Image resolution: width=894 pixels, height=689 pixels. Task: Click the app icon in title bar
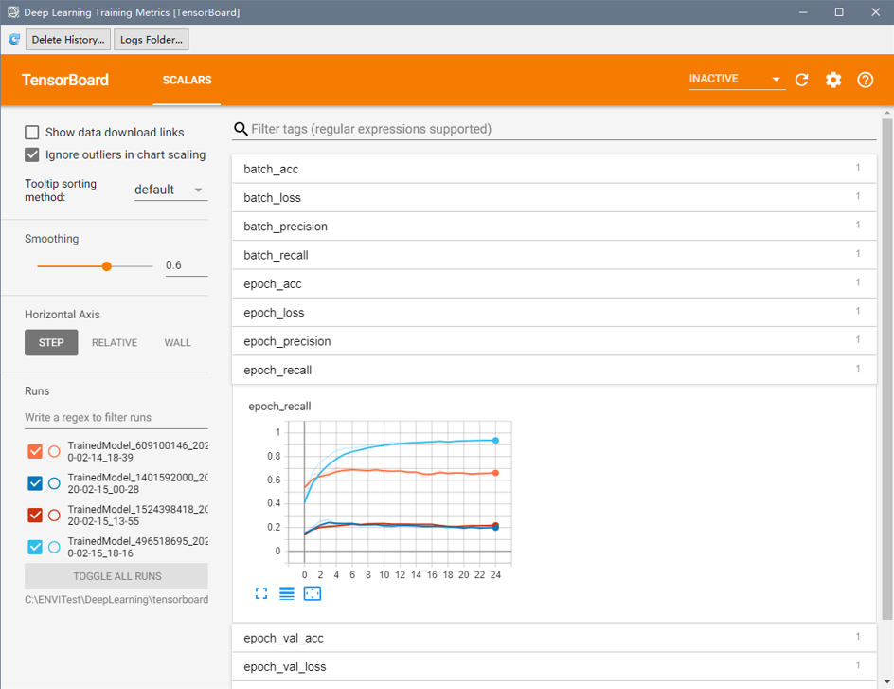[13, 12]
